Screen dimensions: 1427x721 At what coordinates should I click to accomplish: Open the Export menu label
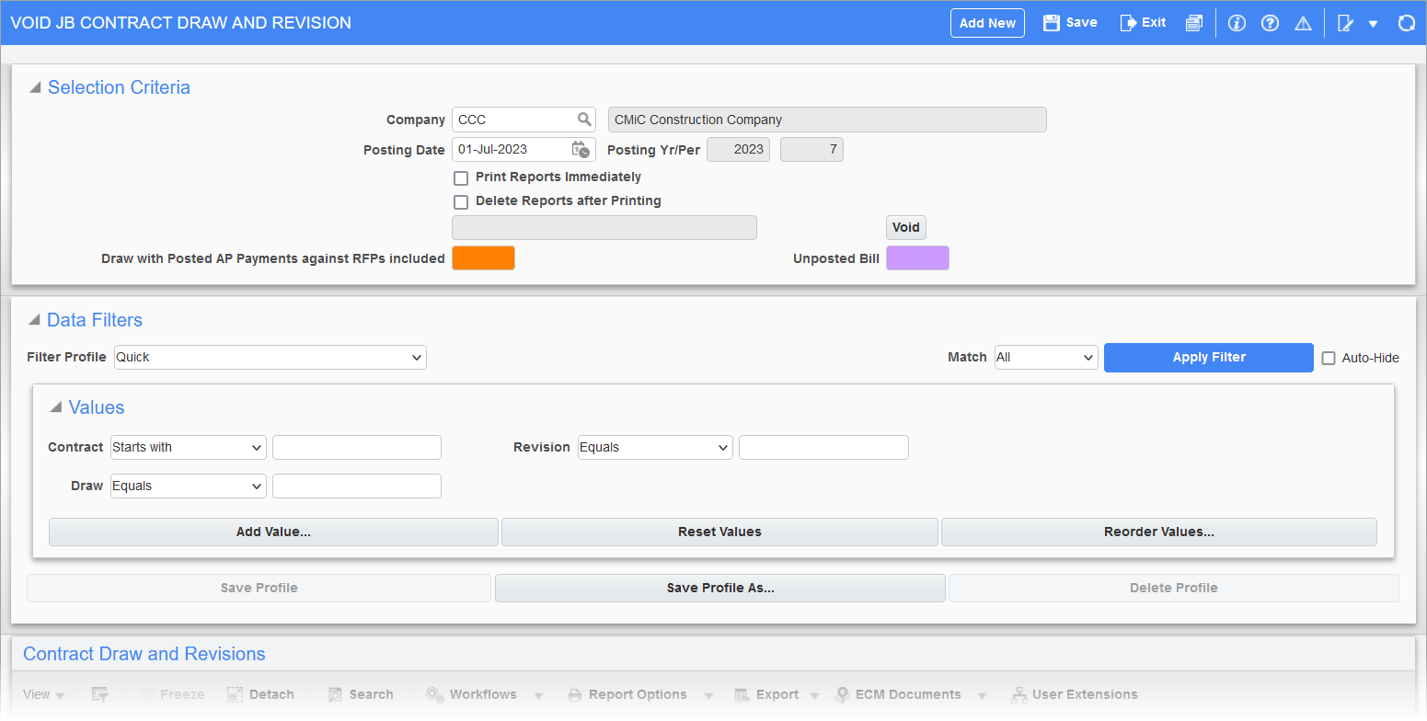[x=777, y=694]
